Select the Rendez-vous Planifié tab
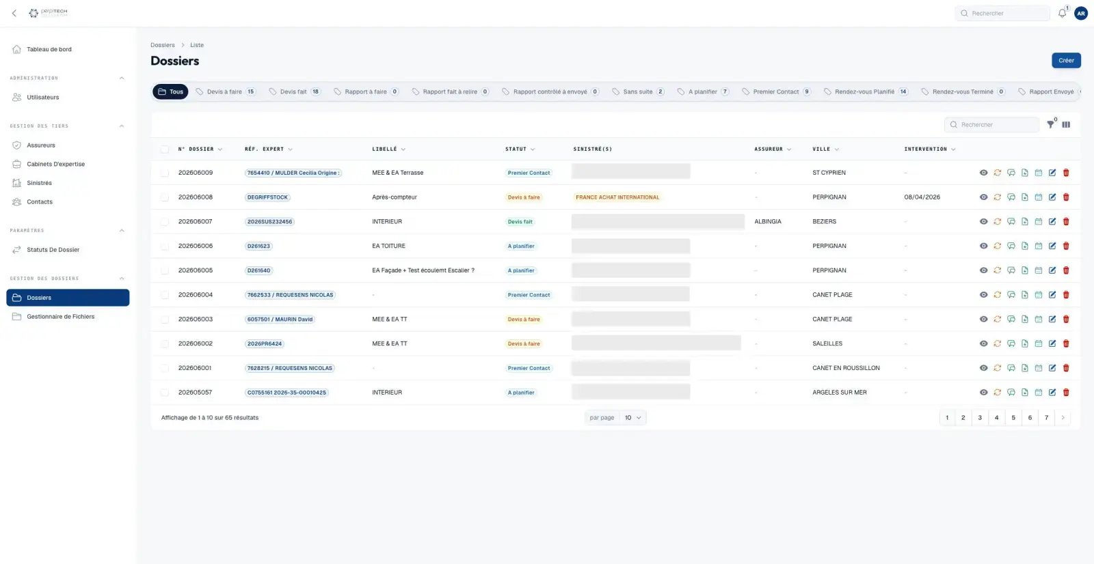Image resolution: width=1094 pixels, height=564 pixels. tap(866, 91)
